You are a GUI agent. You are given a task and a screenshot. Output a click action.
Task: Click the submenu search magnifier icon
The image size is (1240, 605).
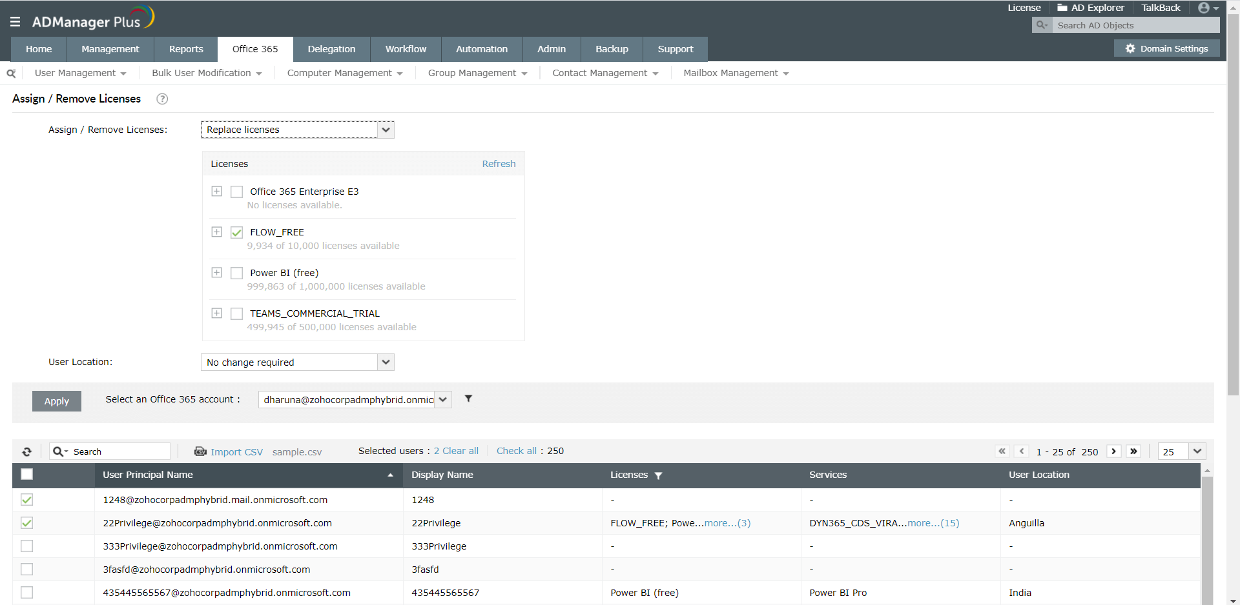(11, 74)
